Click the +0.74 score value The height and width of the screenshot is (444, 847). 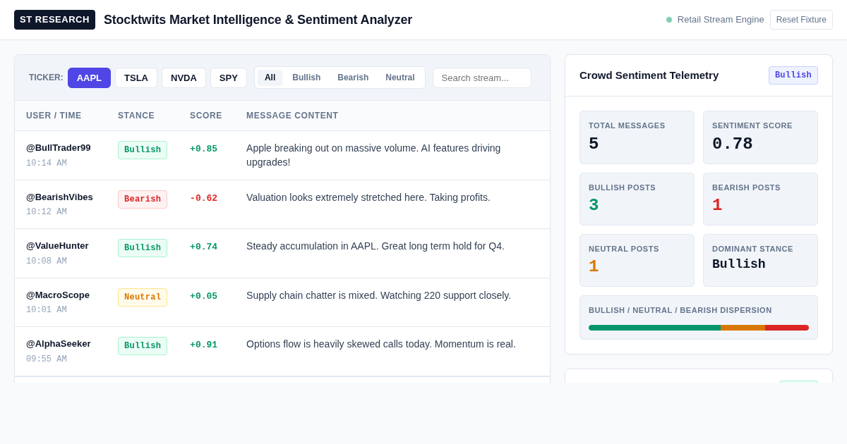click(204, 247)
